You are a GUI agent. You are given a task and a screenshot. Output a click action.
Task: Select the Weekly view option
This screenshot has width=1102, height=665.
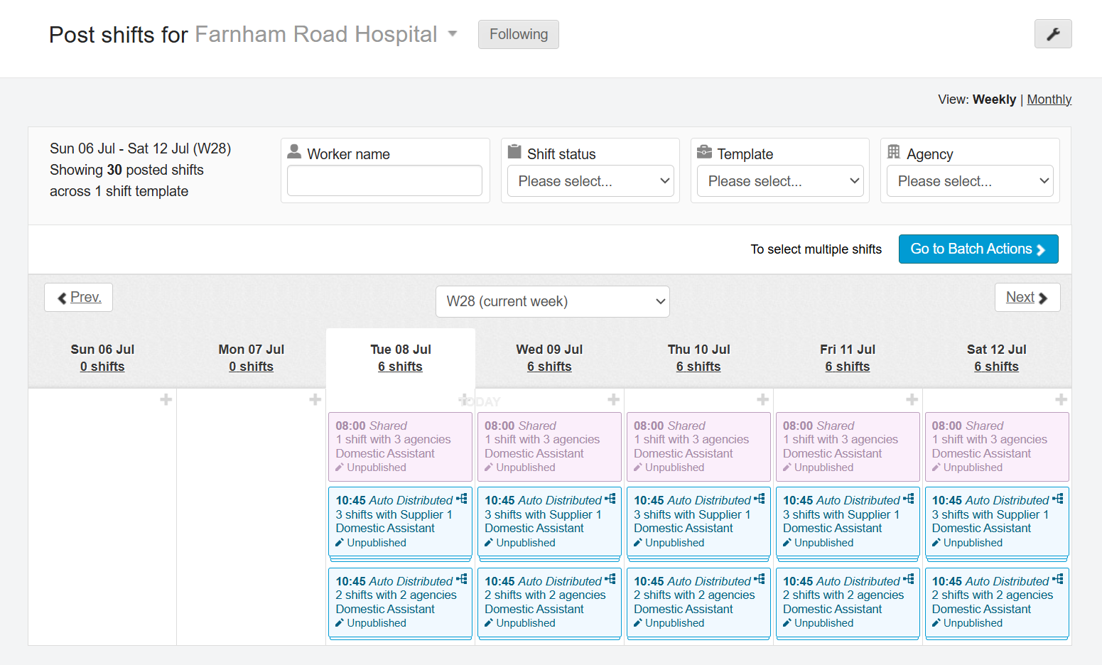coord(993,99)
